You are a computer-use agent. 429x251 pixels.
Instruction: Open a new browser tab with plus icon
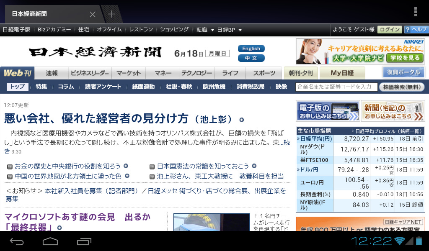pyautogui.click(x=111, y=14)
